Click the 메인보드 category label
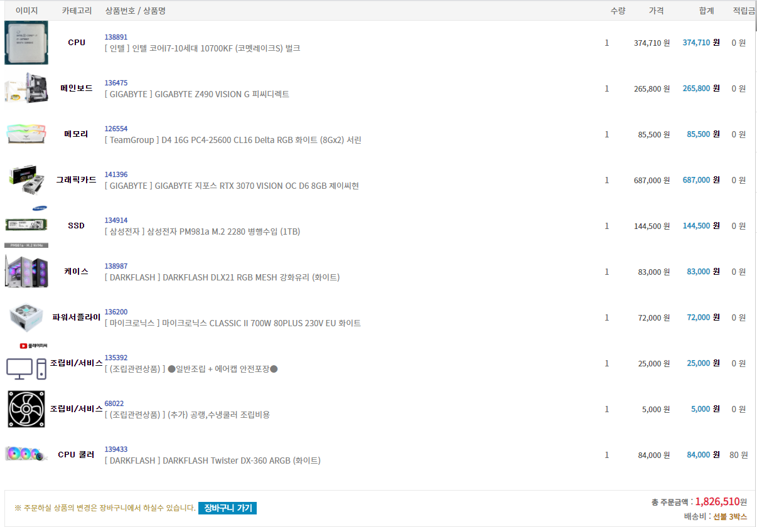The height and width of the screenshot is (527, 757). [77, 88]
